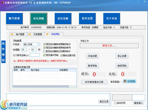Click the 序号 column header
Image resolution: width=148 pixels, height=110 pixels.
click(x=16, y=70)
